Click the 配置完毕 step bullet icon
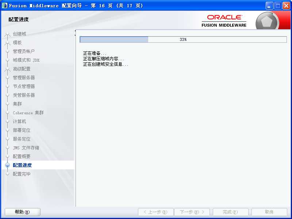The width and height of the screenshot is (292, 219). [x=7, y=174]
